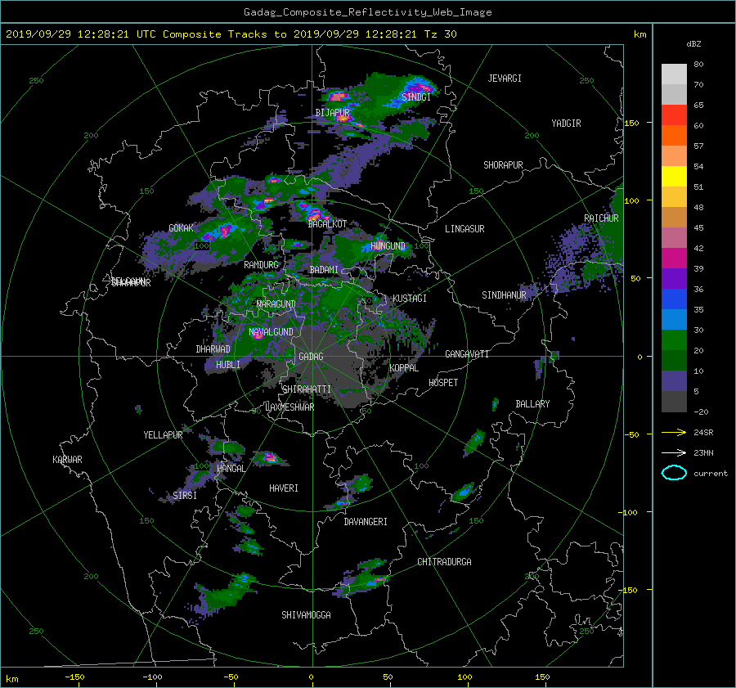Select the light gray 80 dBZ color swatch
The width and height of the screenshot is (736, 688).
tap(674, 74)
